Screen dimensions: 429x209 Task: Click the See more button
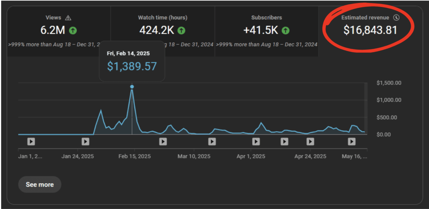[40, 184]
